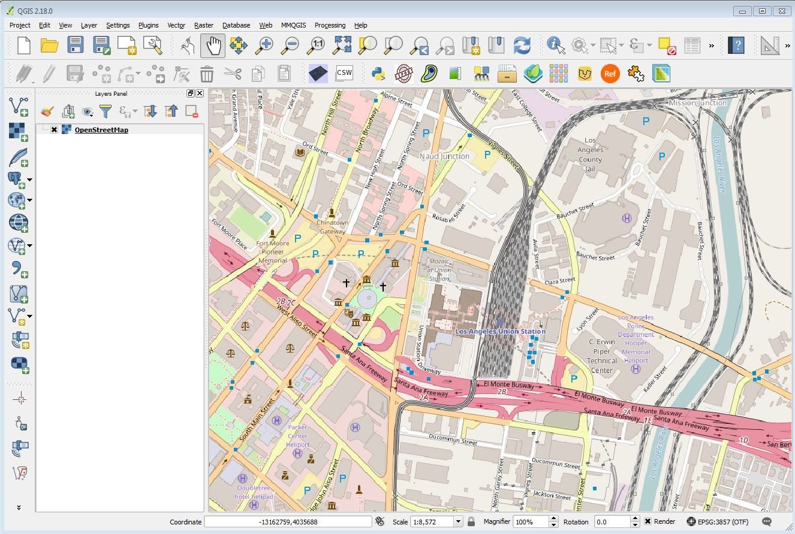Open the messages log bubble
The image size is (795, 534).
[766, 522]
